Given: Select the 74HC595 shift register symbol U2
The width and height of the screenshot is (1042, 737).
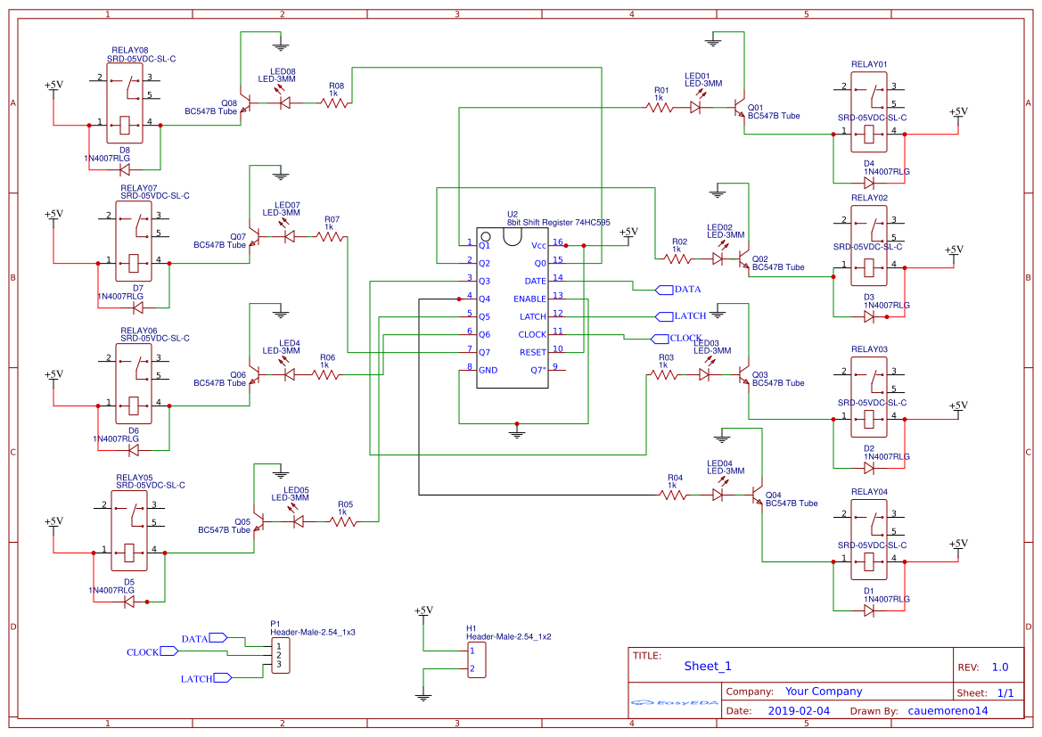Looking at the screenshot, I should click(513, 307).
